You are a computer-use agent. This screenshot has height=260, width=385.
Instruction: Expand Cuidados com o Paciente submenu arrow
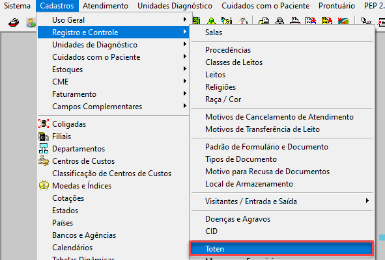pyautogui.click(x=184, y=57)
